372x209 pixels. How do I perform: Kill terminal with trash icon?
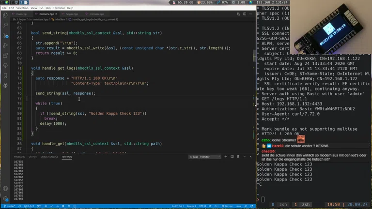point(238,157)
